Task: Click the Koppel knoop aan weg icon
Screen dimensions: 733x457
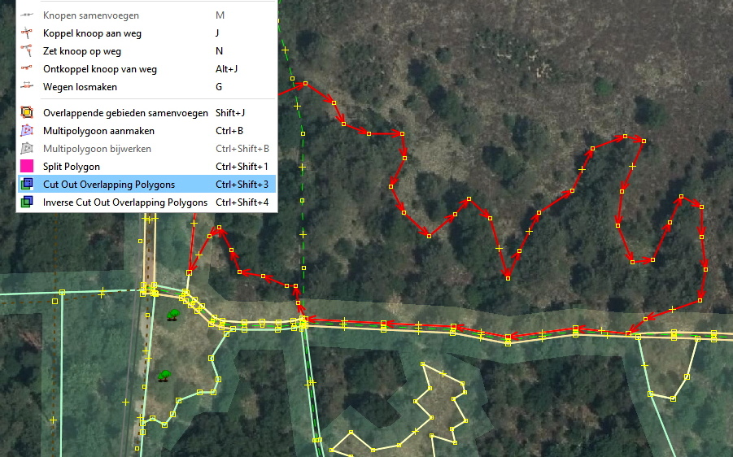Action: click(x=27, y=33)
